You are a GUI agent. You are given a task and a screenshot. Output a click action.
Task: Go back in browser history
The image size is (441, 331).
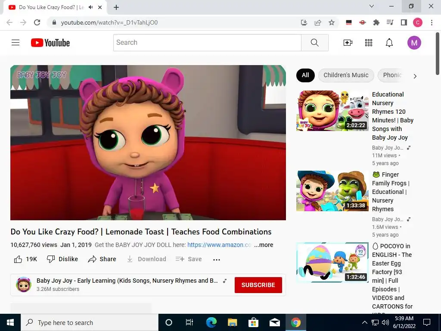click(9, 22)
